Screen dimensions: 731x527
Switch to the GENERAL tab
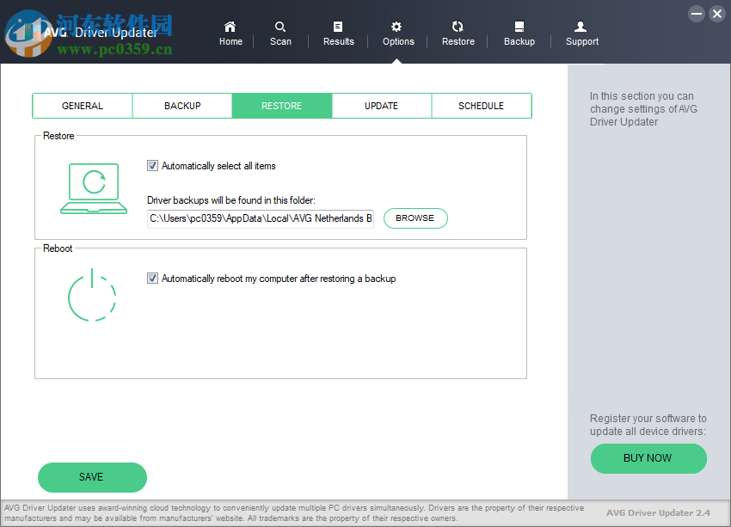(82, 105)
